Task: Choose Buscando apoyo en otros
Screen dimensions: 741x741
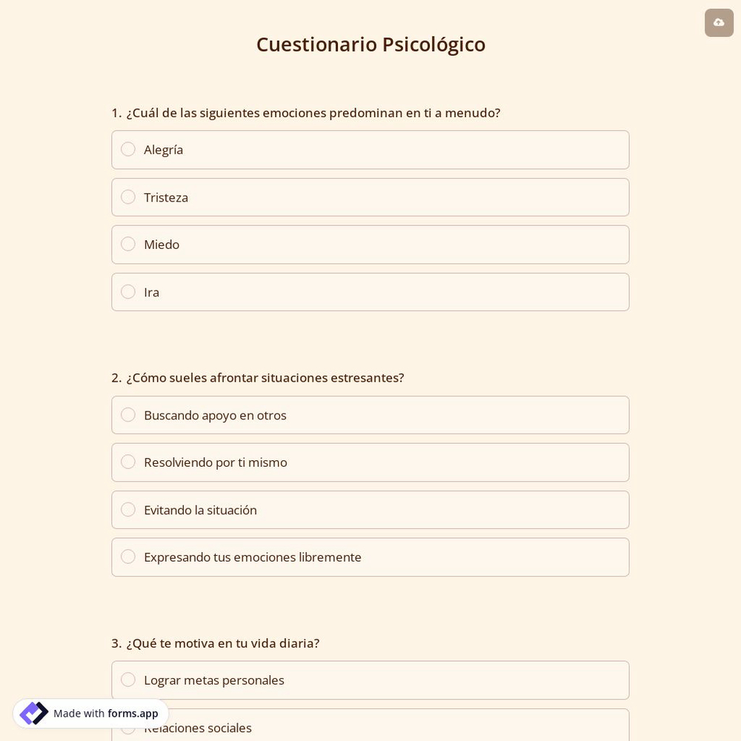Action: pyautogui.click(x=128, y=415)
